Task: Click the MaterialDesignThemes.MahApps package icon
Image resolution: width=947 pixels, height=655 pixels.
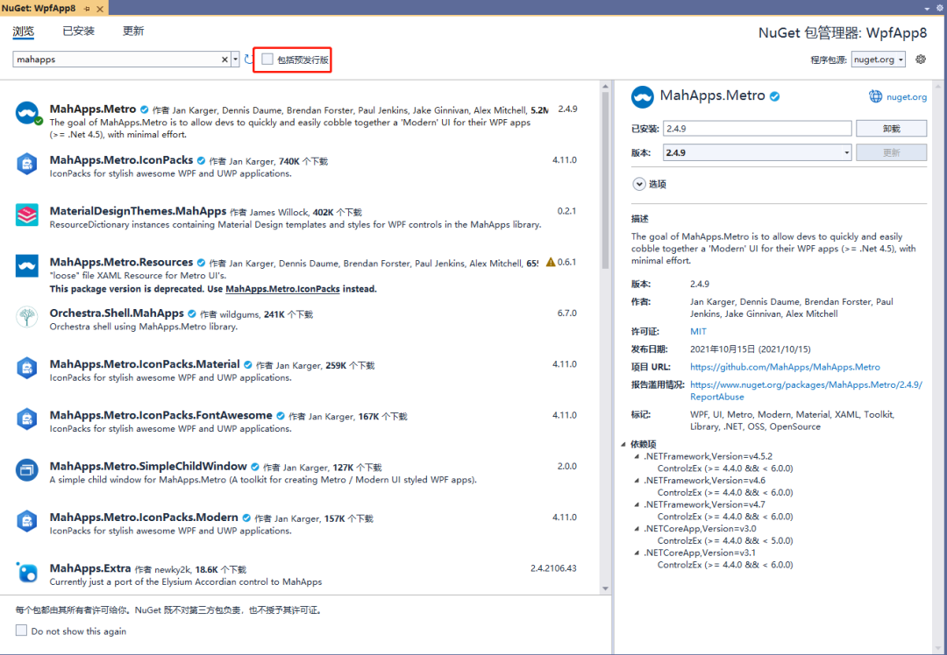Action: tap(26, 215)
